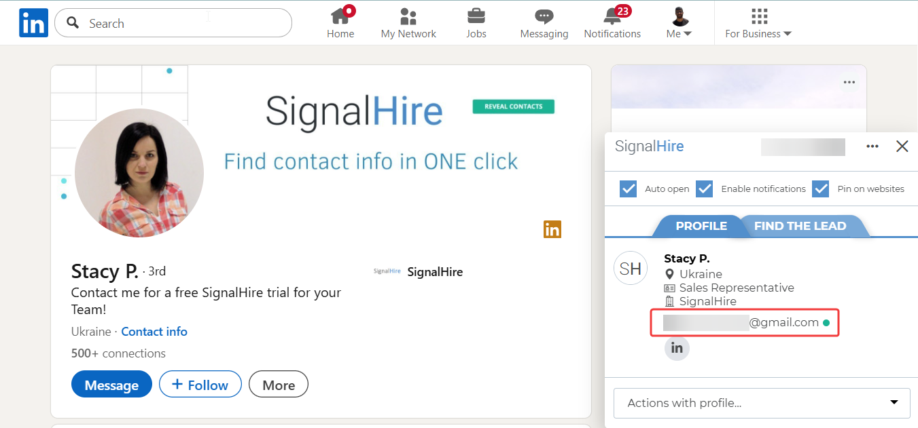This screenshot has width=918, height=428.
Task: Go to the Jobs briefcase icon
Action: (476, 16)
